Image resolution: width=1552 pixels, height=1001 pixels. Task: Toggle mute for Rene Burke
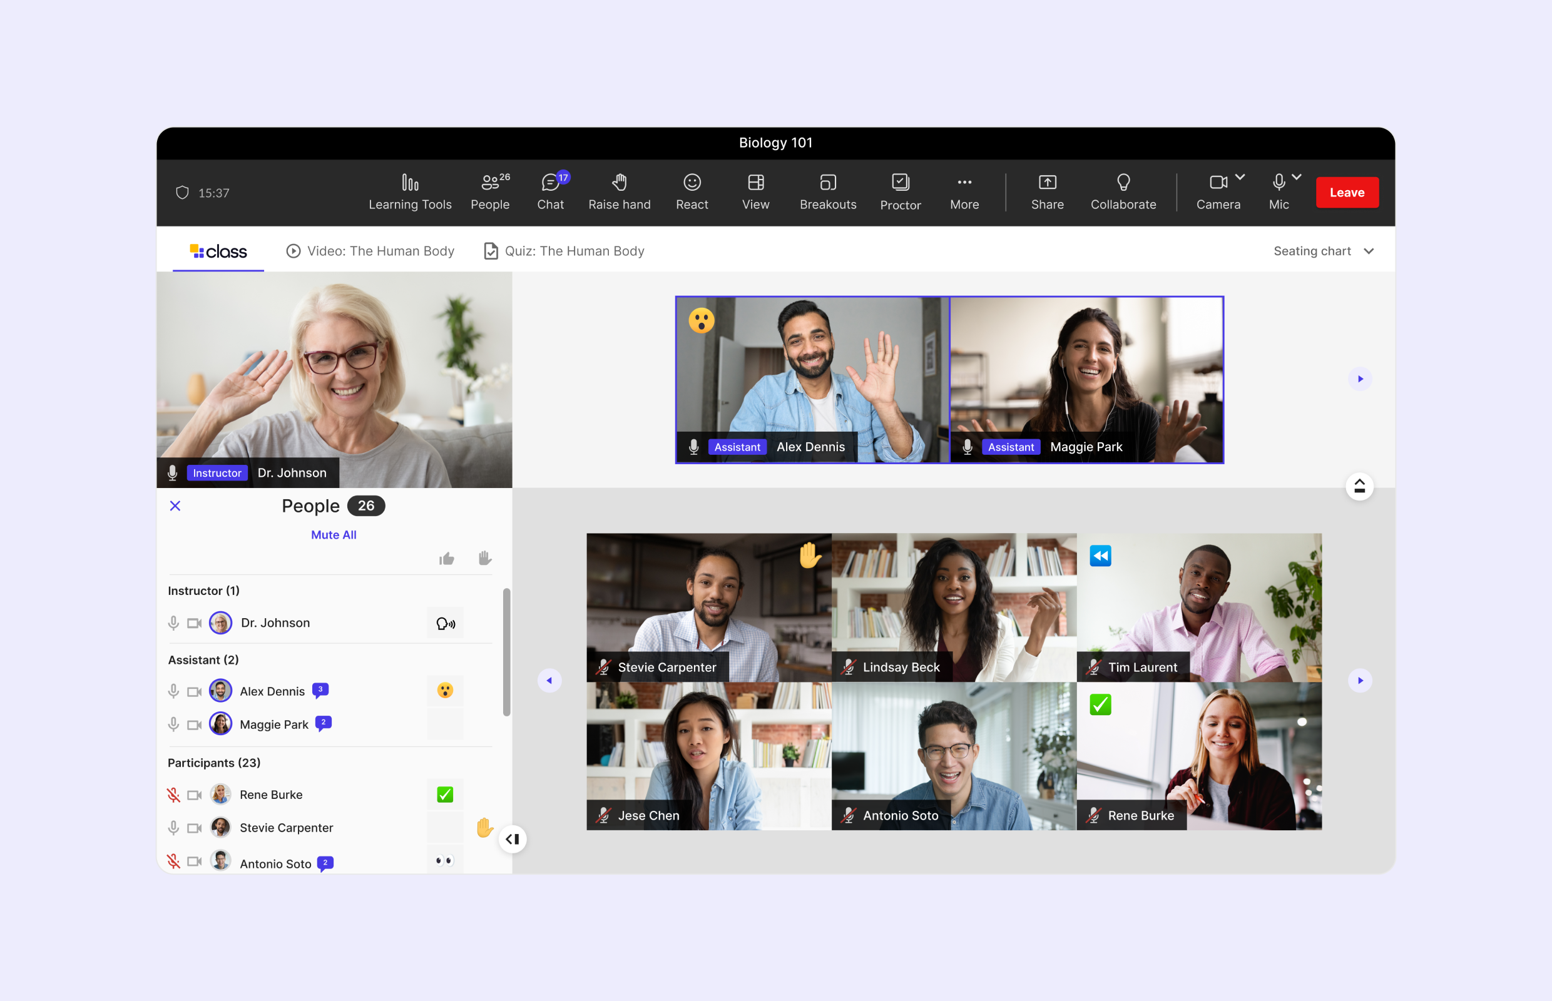(174, 794)
